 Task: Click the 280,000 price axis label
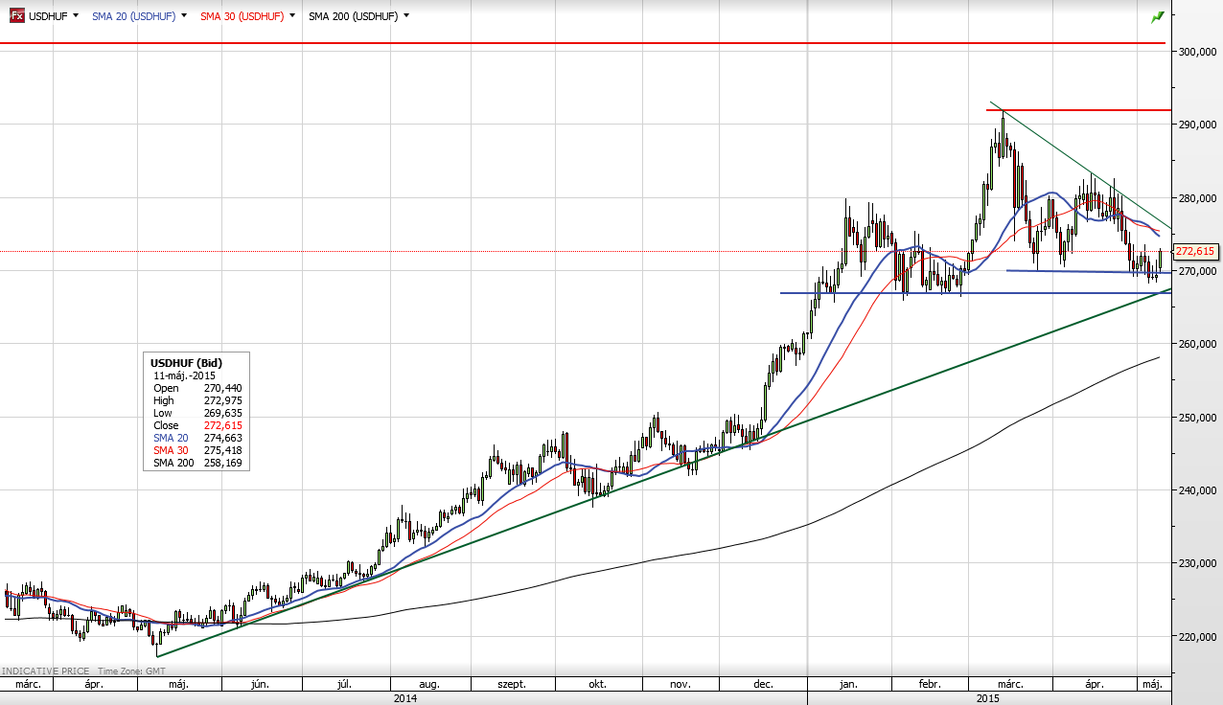(x=1197, y=198)
